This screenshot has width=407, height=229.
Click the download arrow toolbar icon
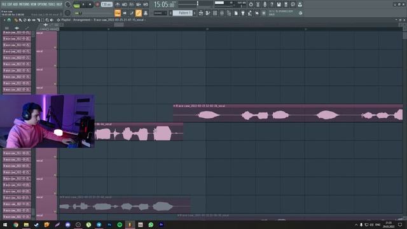click(300, 4)
